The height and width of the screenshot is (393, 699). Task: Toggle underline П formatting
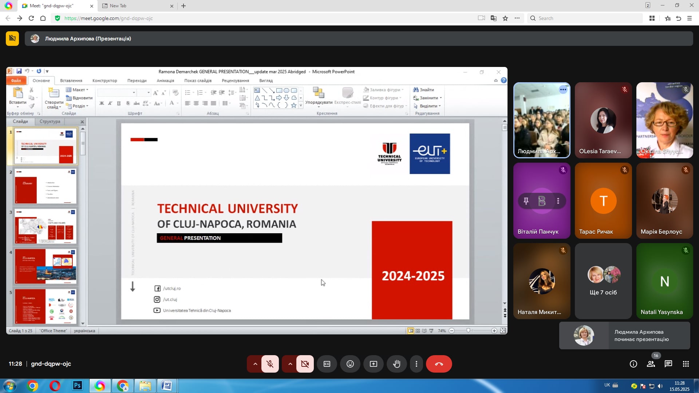119,103
